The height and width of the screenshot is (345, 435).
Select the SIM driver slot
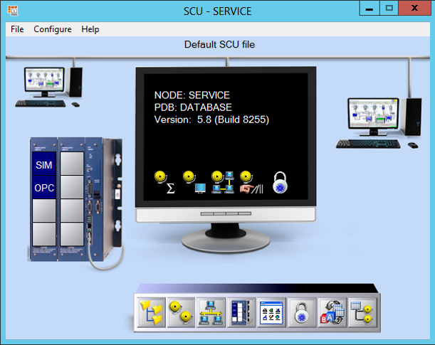[x=44, y=164]
